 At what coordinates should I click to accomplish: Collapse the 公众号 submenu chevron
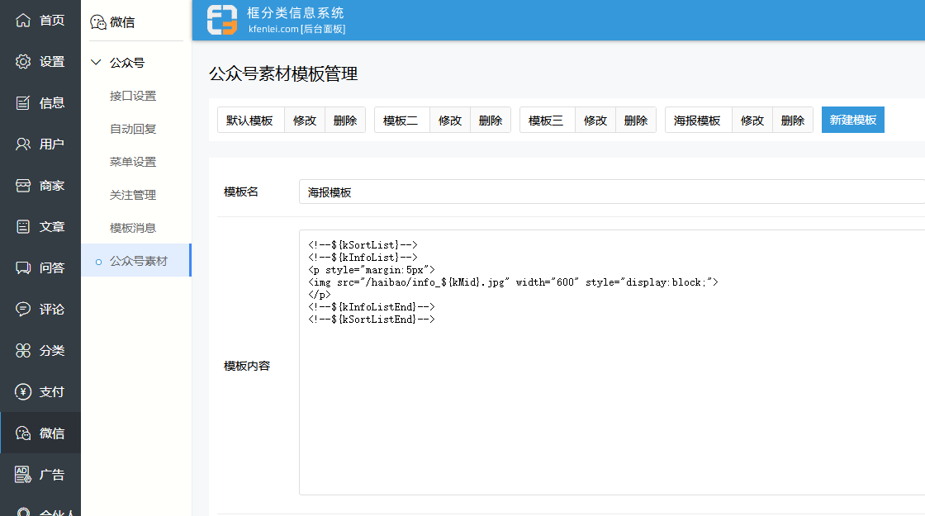(96, 63)
